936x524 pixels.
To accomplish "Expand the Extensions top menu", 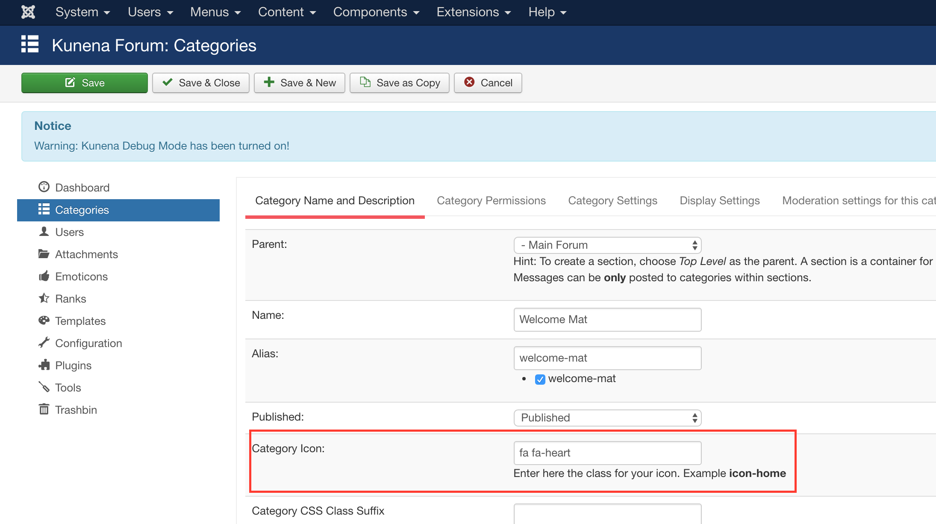I will tap(473, 12).
